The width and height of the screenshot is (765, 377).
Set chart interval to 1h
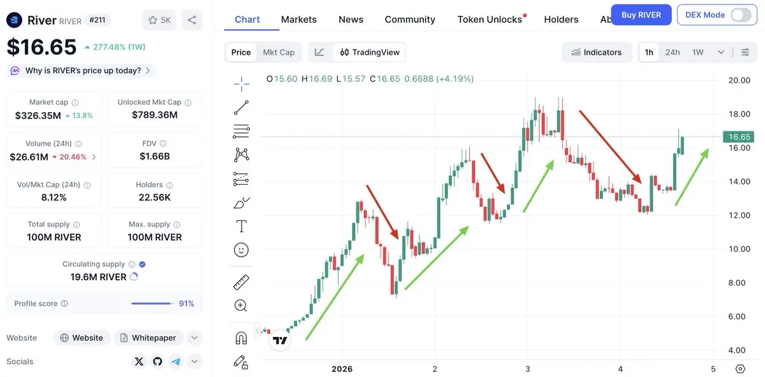[x=649, y=52]
